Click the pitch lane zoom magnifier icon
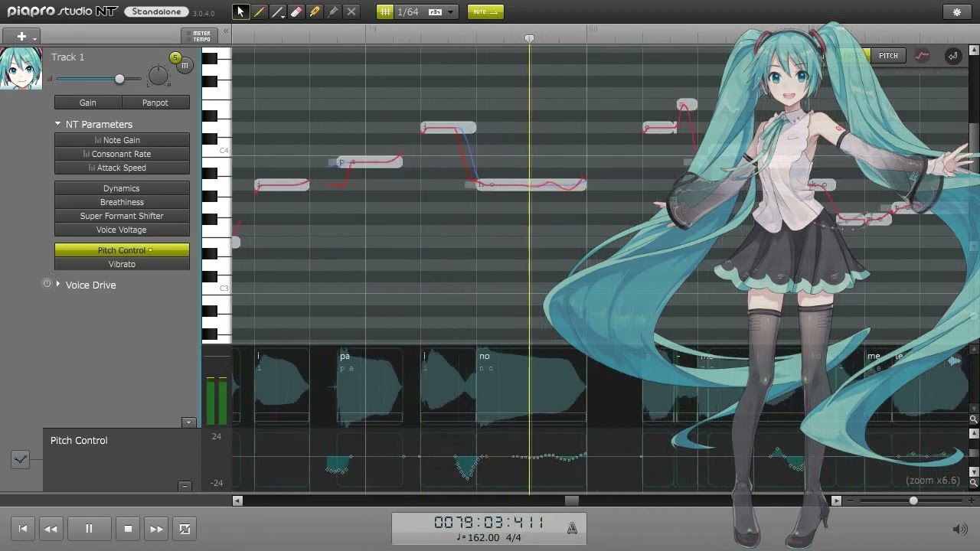The image size is (980, 551). click(974, 483)
